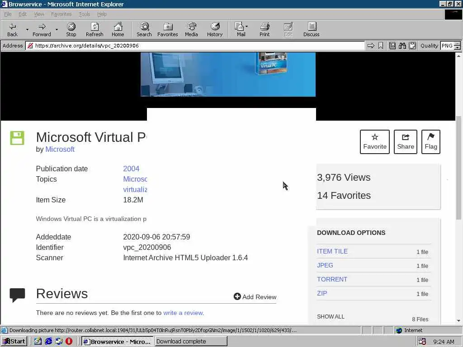Image resolution: width=463 pixels, height=347 pixels.
Task: Click the Discuss toolbar button
Action: (x=311, y=29)
